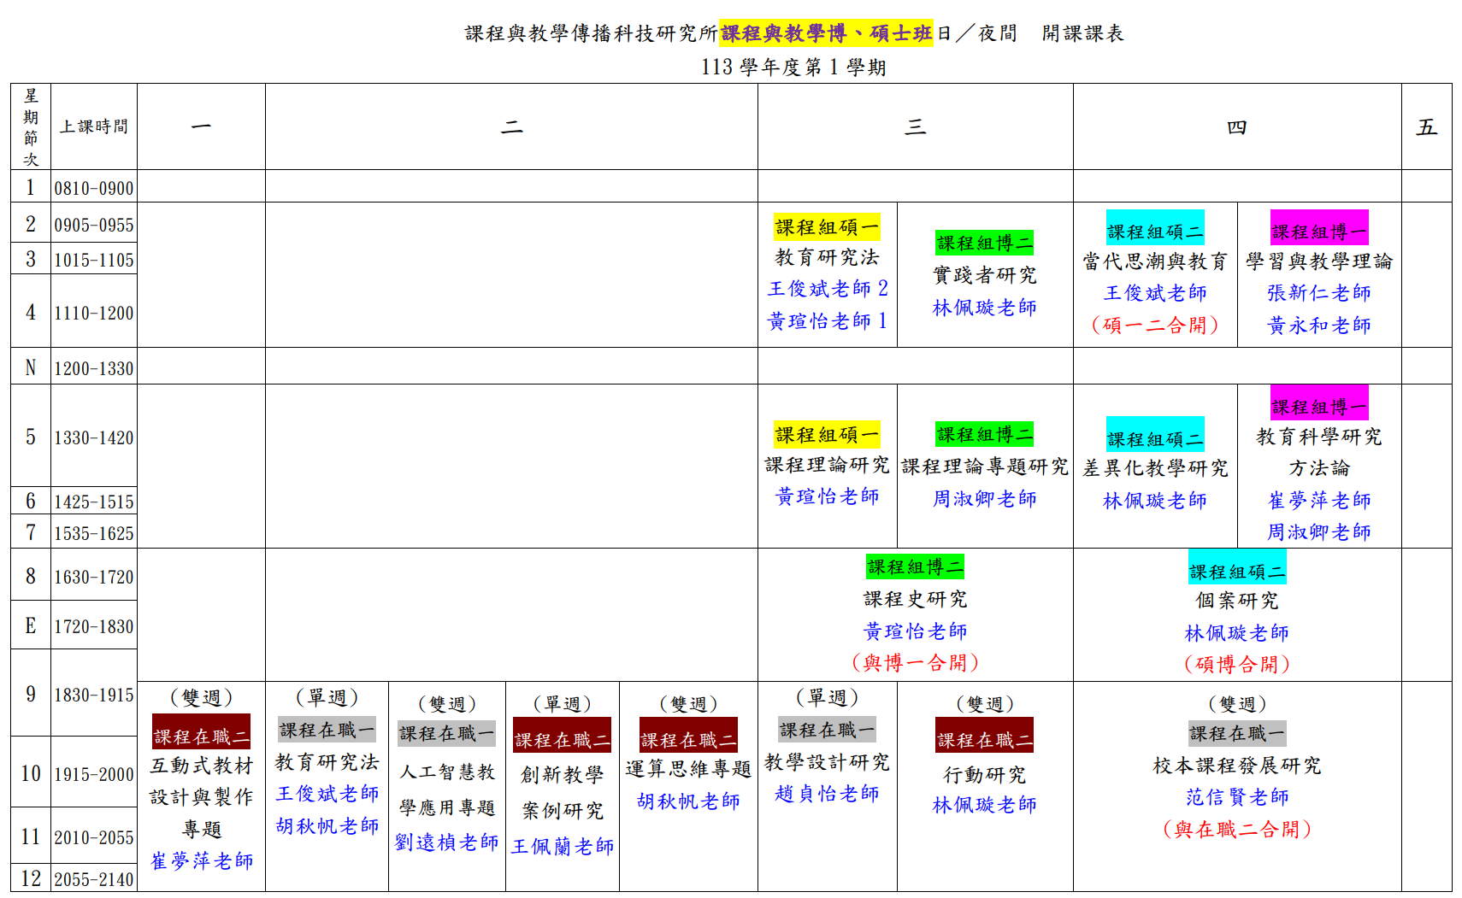The width and height of the screenshot is (1462, 898).
Task: Click the teacher name '黃永和老師'
Action: 1319,326
